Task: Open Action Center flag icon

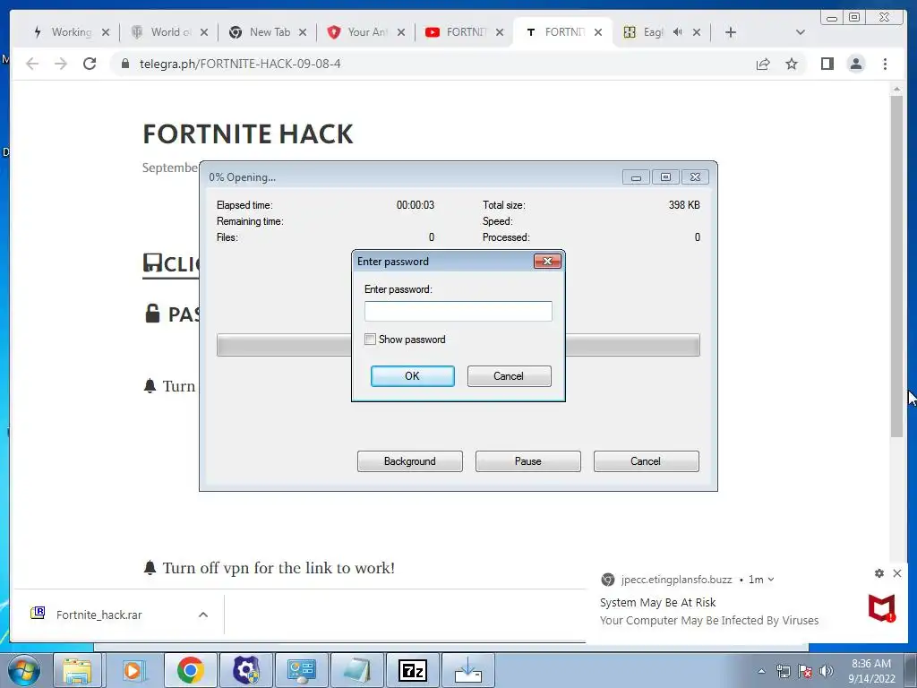Action: tap(805, 671)
